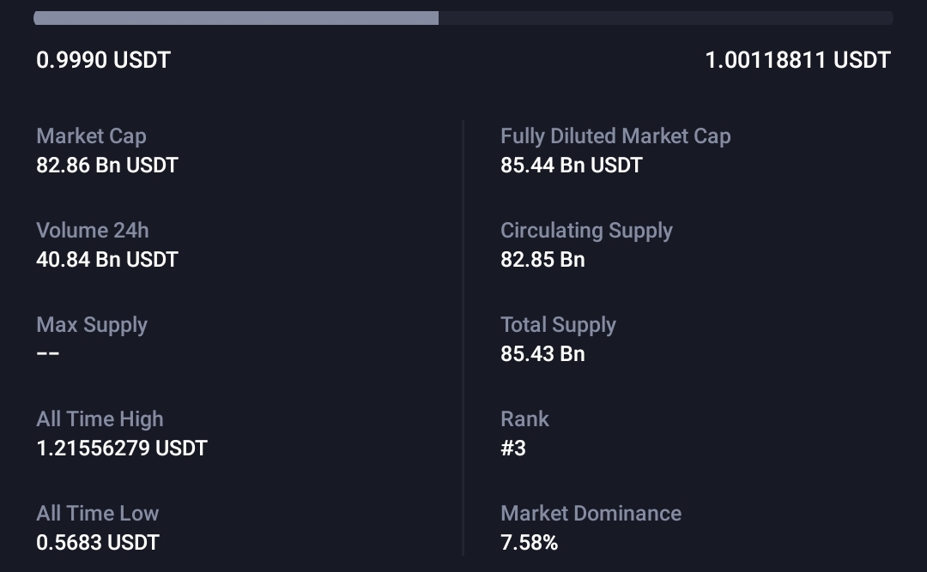Click the 0.5683 USDT value
Viewport: 927px width, 572px height.
point(98,543)
